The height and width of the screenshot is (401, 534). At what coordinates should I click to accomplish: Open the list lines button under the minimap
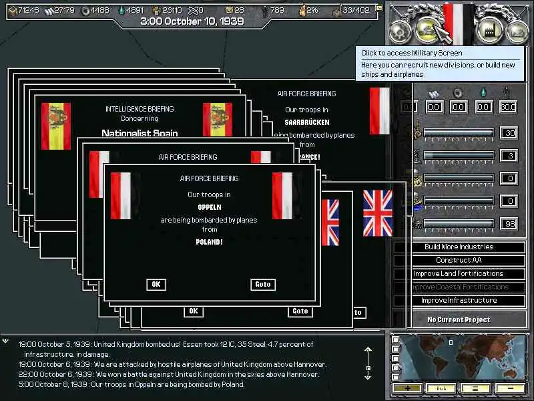pos(475,388)
